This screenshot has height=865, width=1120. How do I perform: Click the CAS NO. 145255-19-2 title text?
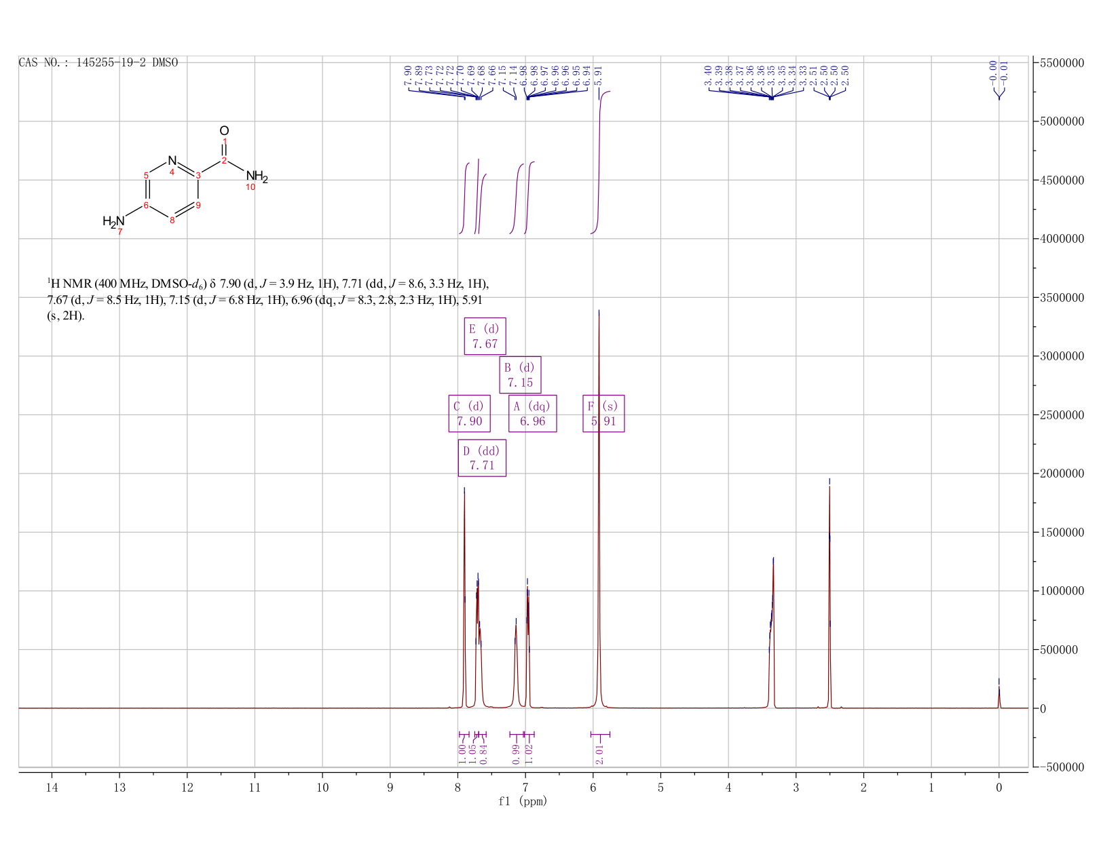pos(98,62)
